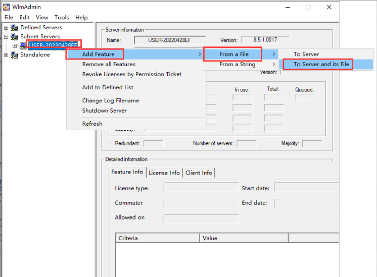The width and height of the screenshot is (377, 277).
Task: Choose To Server option
Action: coord(306,54)
